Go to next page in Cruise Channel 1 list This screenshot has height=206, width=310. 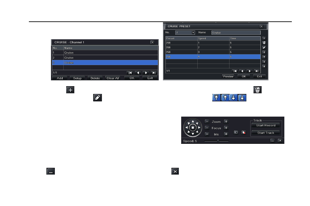pos(146,73)
